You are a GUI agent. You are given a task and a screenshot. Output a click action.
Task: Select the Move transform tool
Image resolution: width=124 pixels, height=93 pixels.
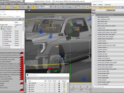point(33,7)
